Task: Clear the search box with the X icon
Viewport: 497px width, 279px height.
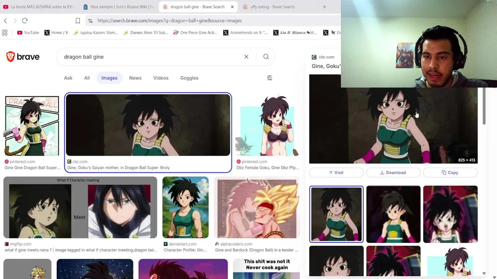Action: (246, 57)
